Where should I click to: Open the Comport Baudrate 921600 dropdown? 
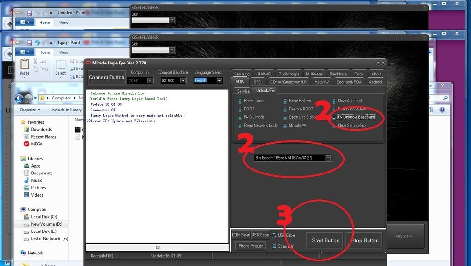[183, 81]
